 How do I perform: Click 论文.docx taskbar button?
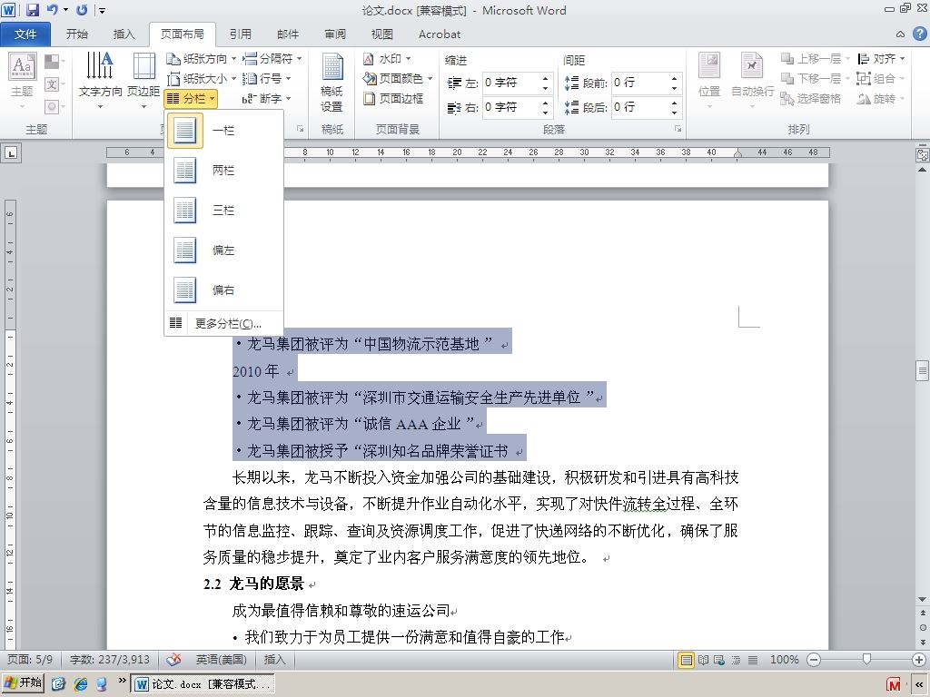tap(203, 684)
